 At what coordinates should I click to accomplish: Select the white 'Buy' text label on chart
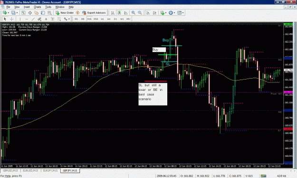coord(159,50)
